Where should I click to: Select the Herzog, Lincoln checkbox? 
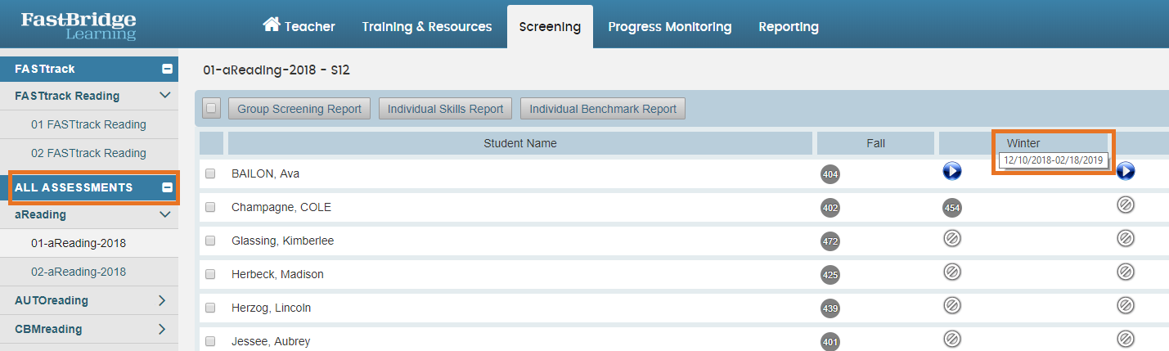click(x=210, y=308)
